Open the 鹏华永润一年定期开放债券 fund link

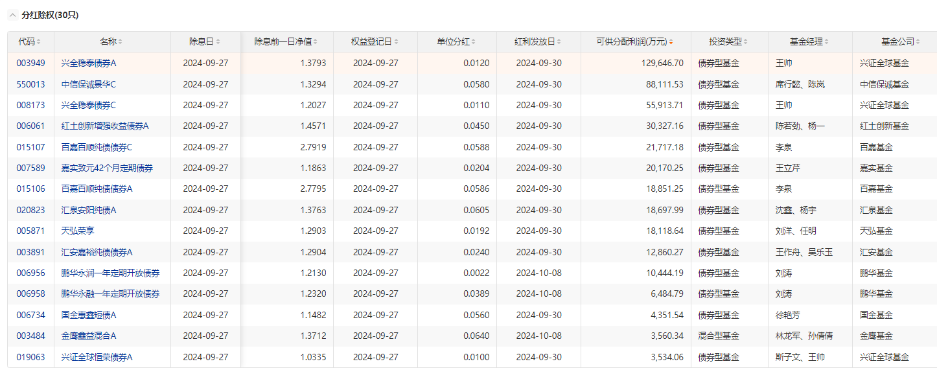110,273
